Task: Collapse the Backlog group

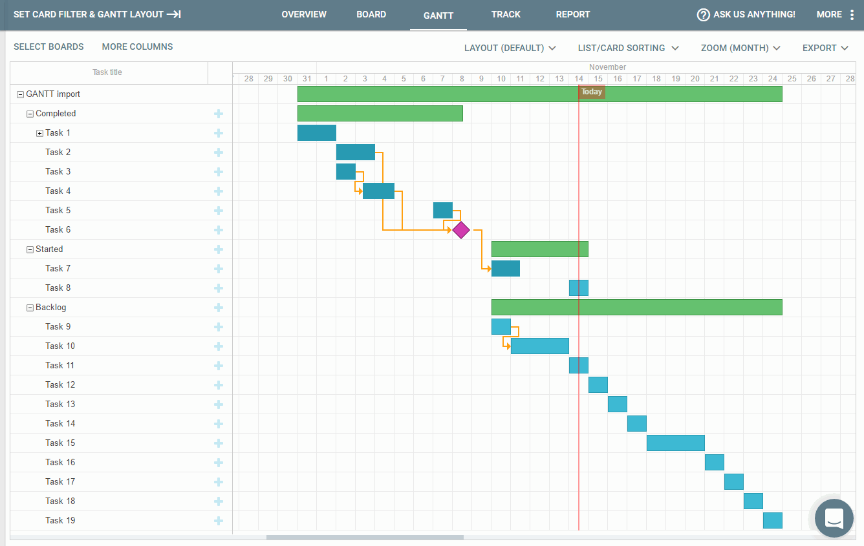Action: [30, 307]
